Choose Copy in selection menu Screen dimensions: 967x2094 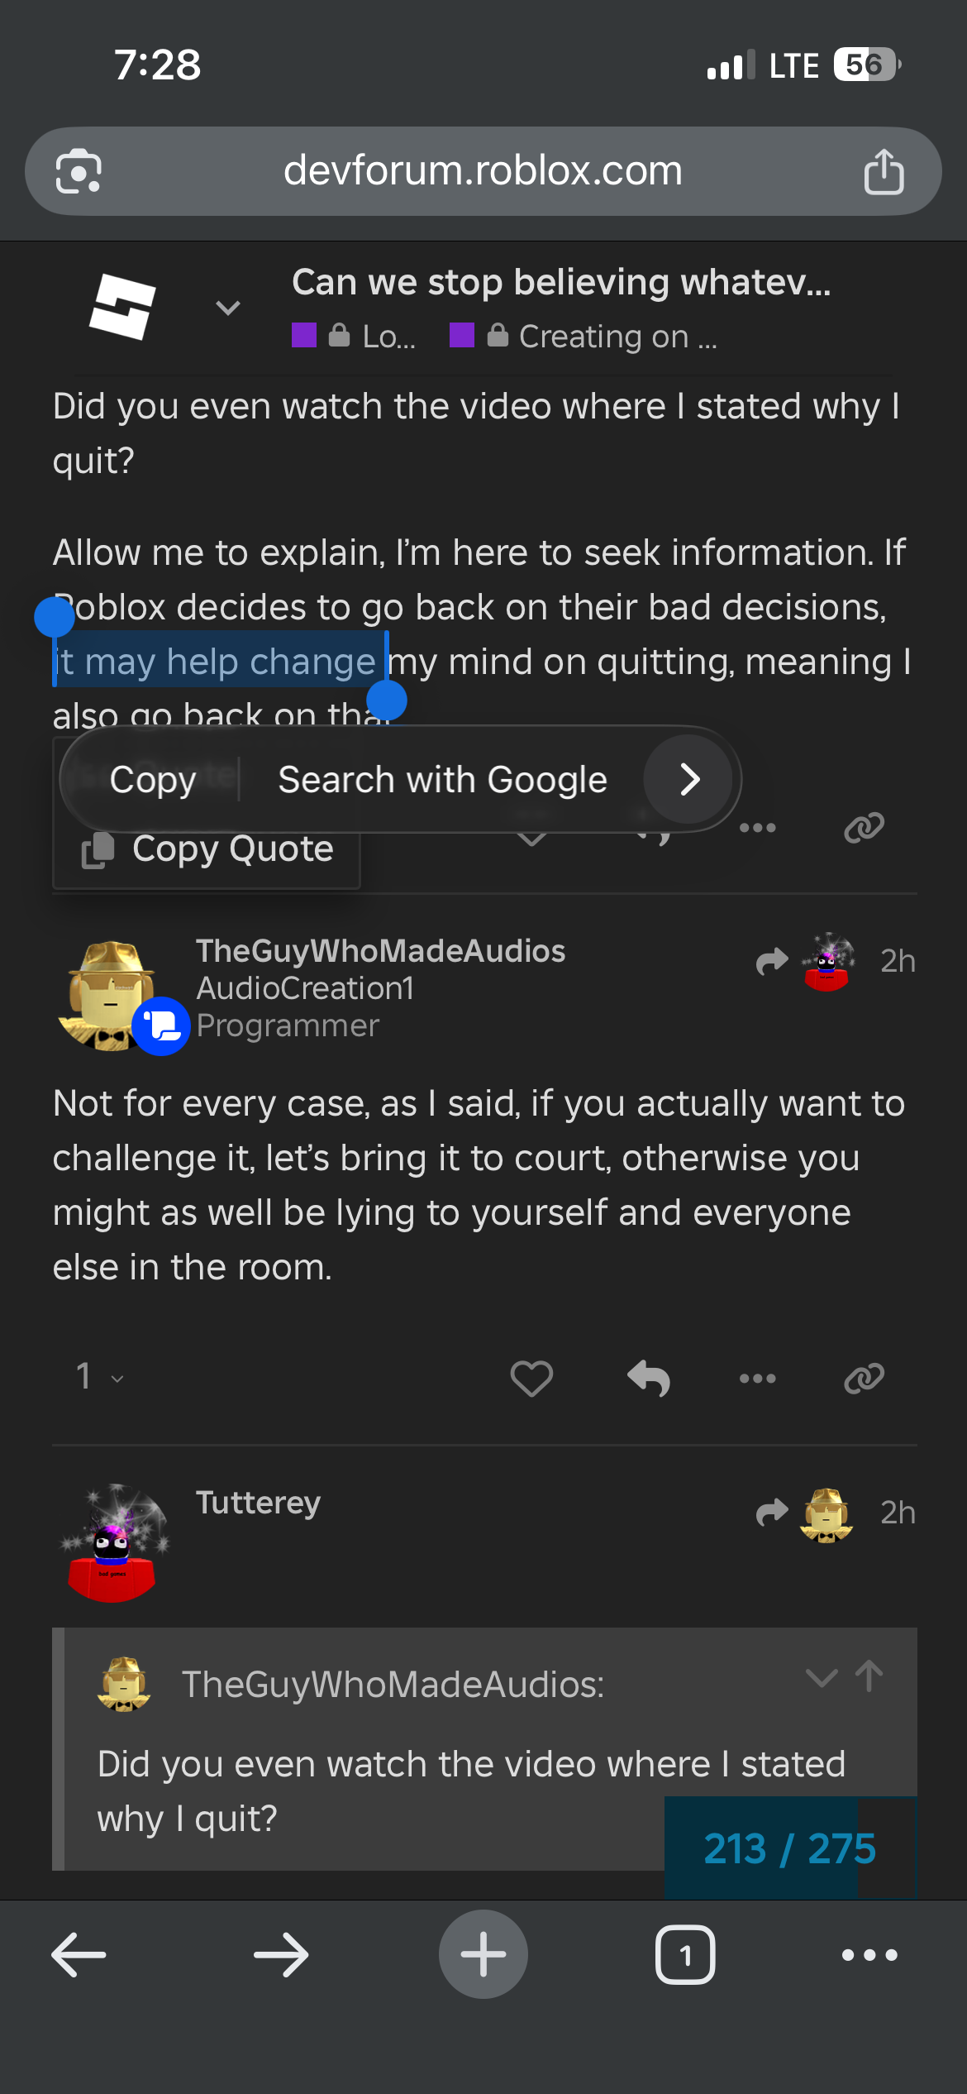click(153, 779)
